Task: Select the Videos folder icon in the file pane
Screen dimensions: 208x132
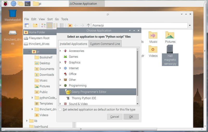Action: [x=153, y=51]
